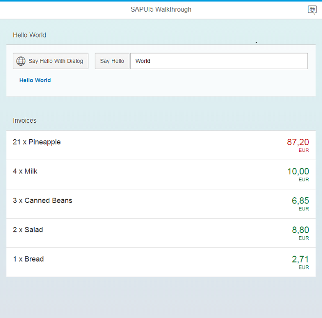Focus the input field containing World
322x318 pixels.
tap(219, 61)
